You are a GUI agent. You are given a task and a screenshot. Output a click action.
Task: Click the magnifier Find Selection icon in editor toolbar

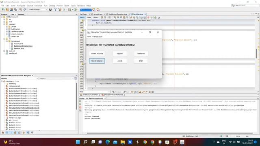pyautogui.click(x=115, y=17)
